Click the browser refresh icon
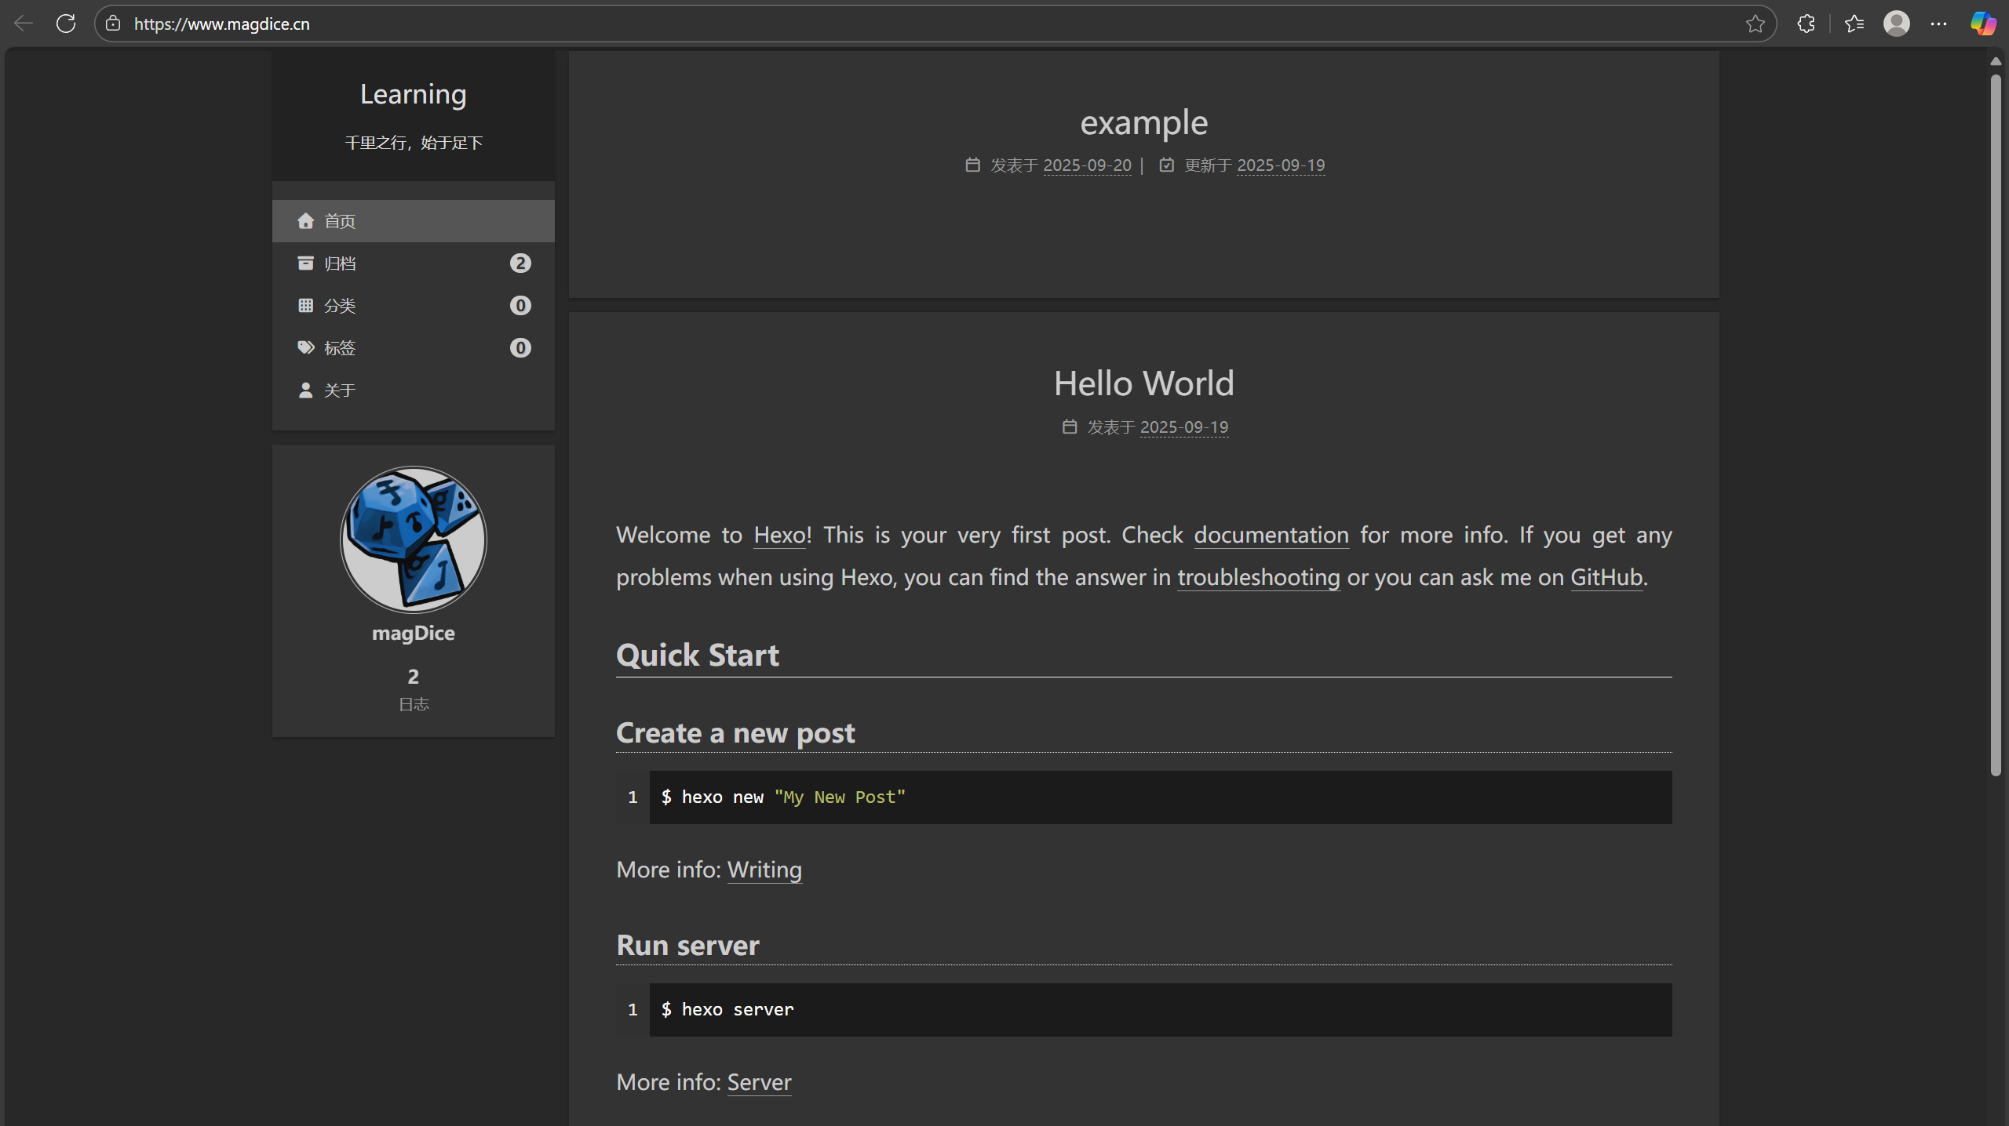The width and height of the screenshot is (2009, 1126). [x=66, y=24]
